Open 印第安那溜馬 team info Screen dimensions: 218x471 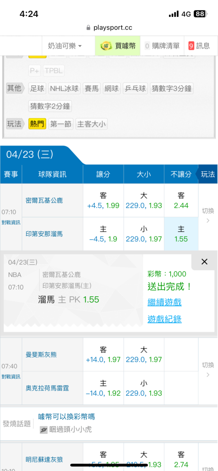(44, 234)
